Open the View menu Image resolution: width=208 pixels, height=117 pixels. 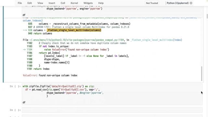pyautogui.click(x=40, y=3)
